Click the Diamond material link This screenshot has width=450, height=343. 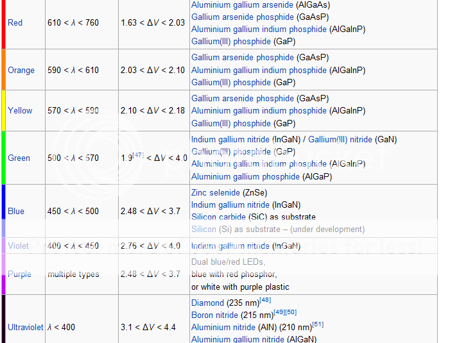point(208,303)
